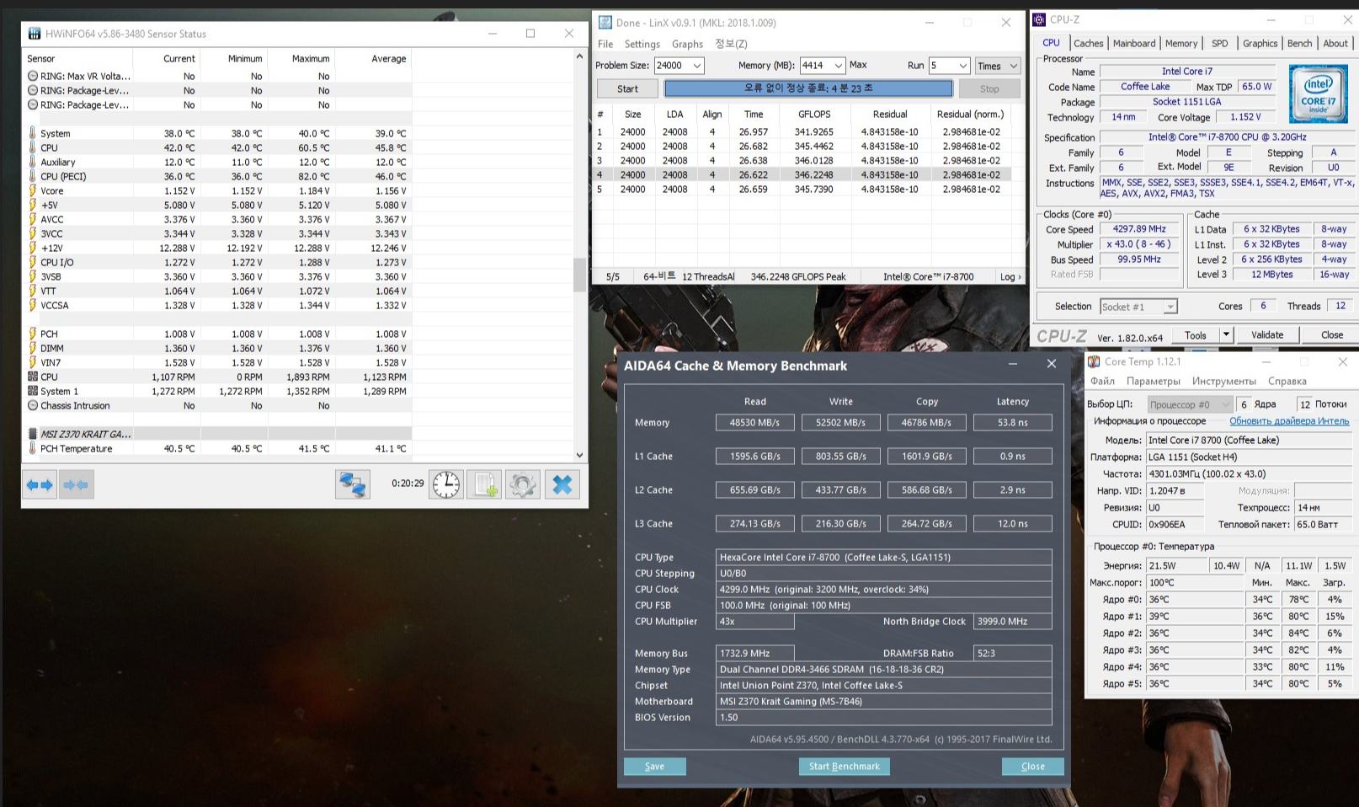Screen dimensions: 1359x807
Task: Click the thermometer icon beside System sensor
Action: pos(33,133)
